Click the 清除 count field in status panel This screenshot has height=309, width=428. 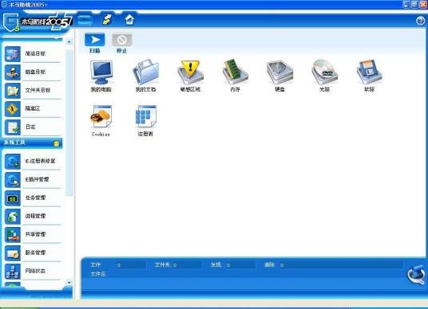[x=341, y=265]
